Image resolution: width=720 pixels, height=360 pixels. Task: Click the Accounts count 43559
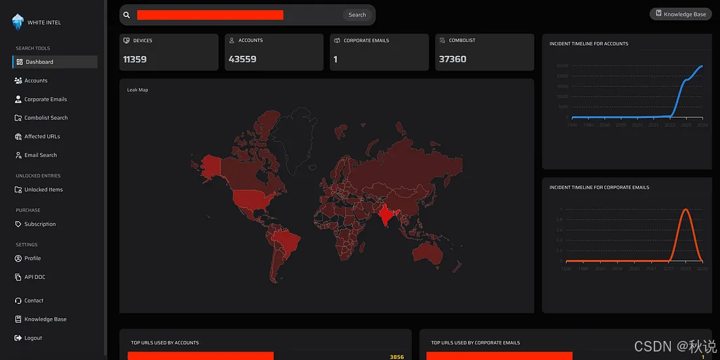242,59
